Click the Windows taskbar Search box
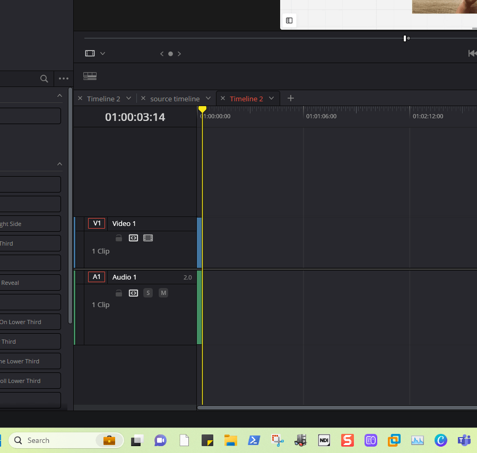The image size is (477, 453). pyautogui.click(x=66, y=440)
